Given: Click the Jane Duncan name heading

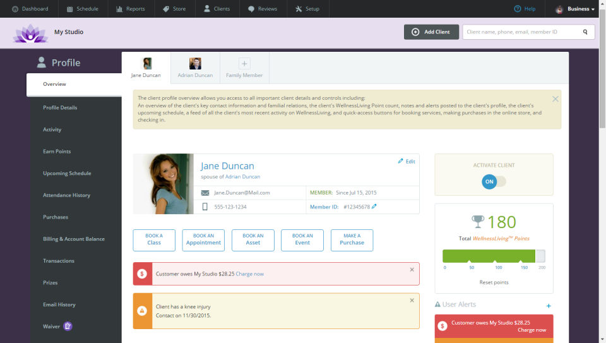Looking at the screenshot, I should click(227, 166).
